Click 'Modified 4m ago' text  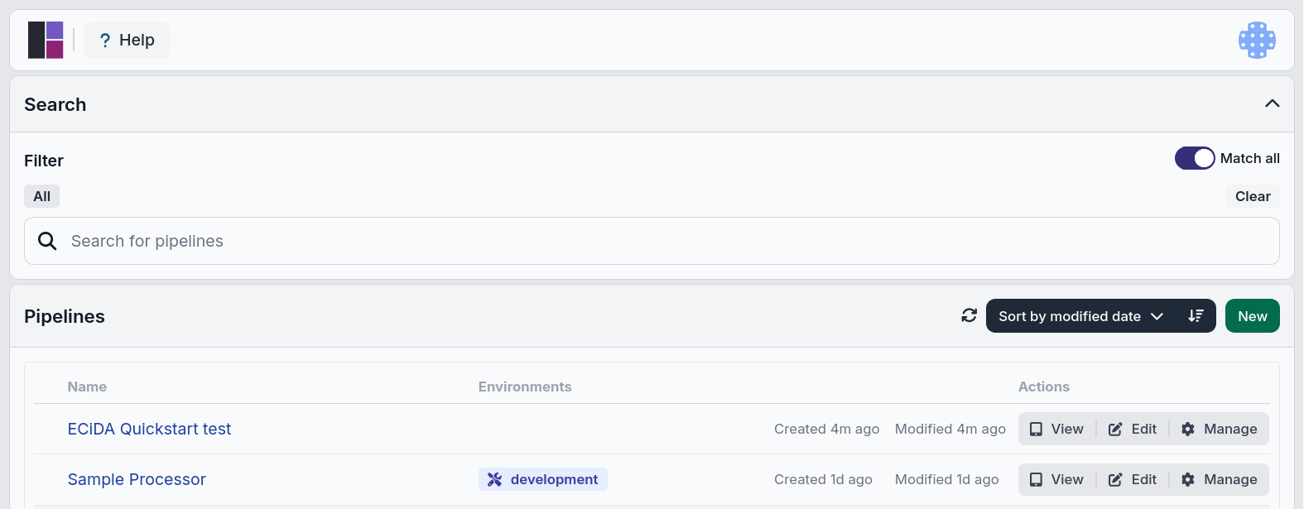pyautogui.click(x=950, y=429)
